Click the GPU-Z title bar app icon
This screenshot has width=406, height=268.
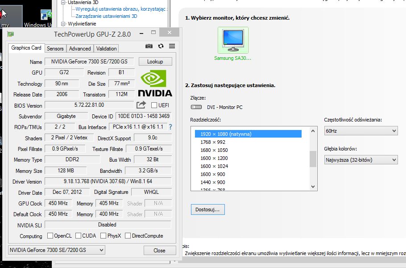coord(10,34)
